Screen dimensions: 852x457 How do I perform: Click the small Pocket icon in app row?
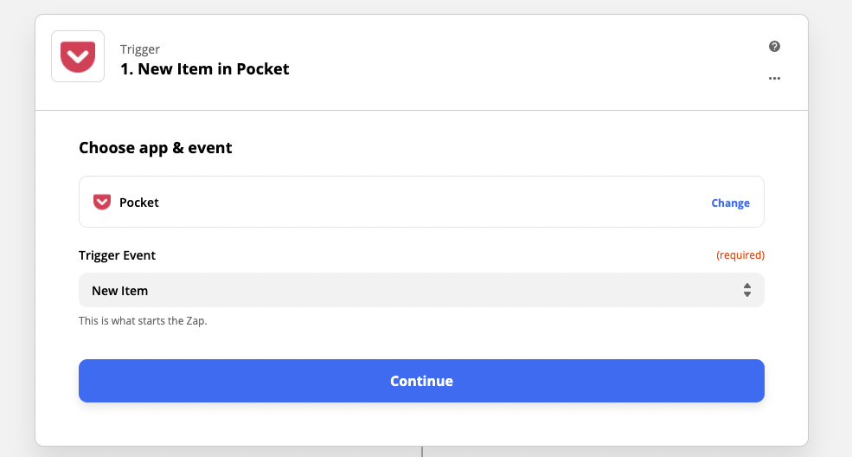click(101, 203)
